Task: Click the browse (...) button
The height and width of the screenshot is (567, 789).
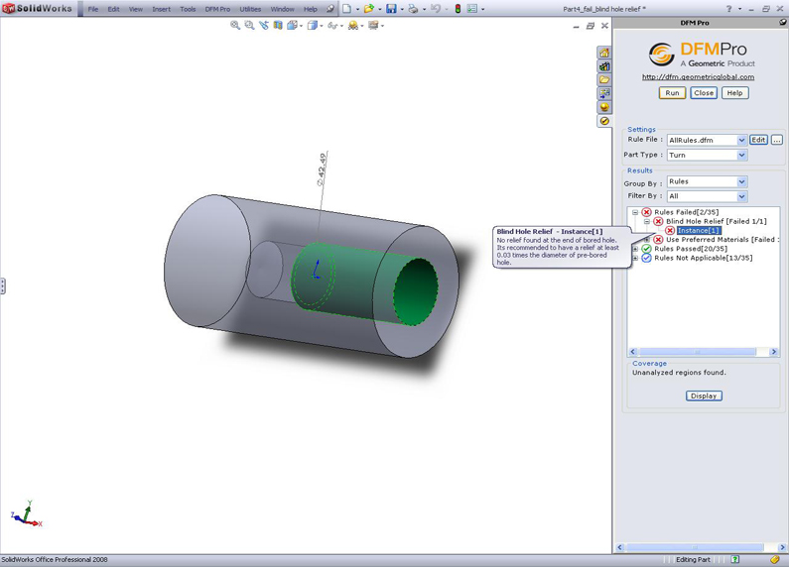Action: pyautogui.click(x=777, y=140)
